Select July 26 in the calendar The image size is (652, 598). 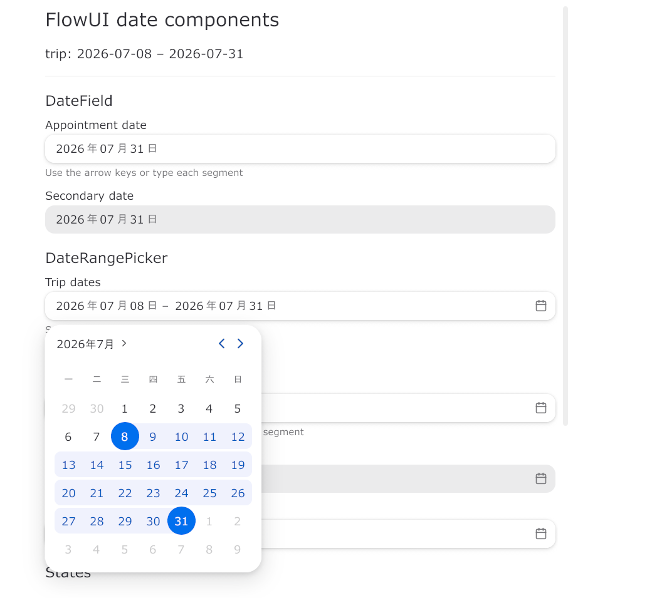(x=238, y=493)
